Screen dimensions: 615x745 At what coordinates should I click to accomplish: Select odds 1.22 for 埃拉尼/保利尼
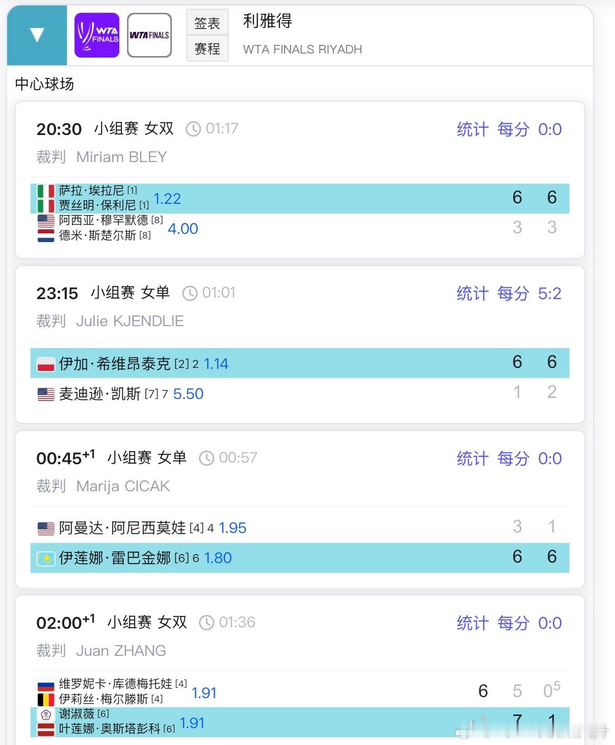167,199
